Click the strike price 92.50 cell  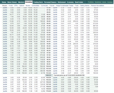[49, 33]
